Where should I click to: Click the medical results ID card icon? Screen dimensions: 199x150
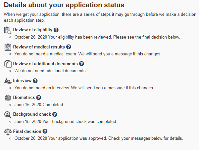coord(8,47)
